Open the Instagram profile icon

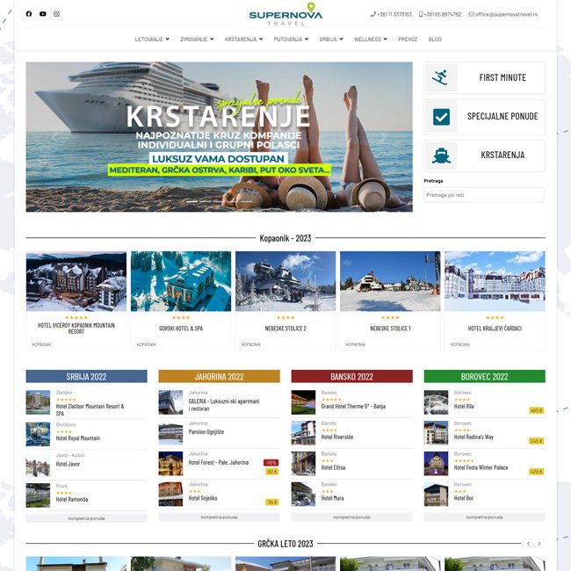57,14
